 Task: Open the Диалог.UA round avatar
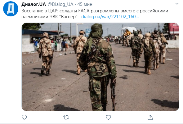point(11,9)
